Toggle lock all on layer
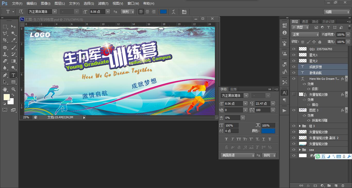352x188 pixels. pyautogui.click(x=320, y=42)
